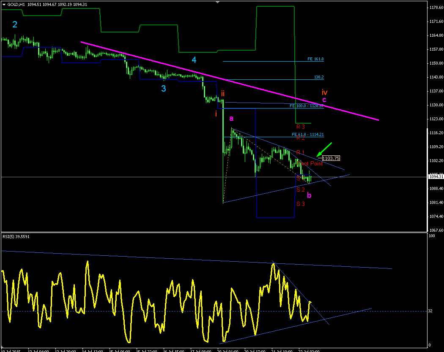The width and height of the screenshot is (444, 352).
Task: Click the 1103.75 price label box
Action: pyautogui.click(x=331, y=158)
